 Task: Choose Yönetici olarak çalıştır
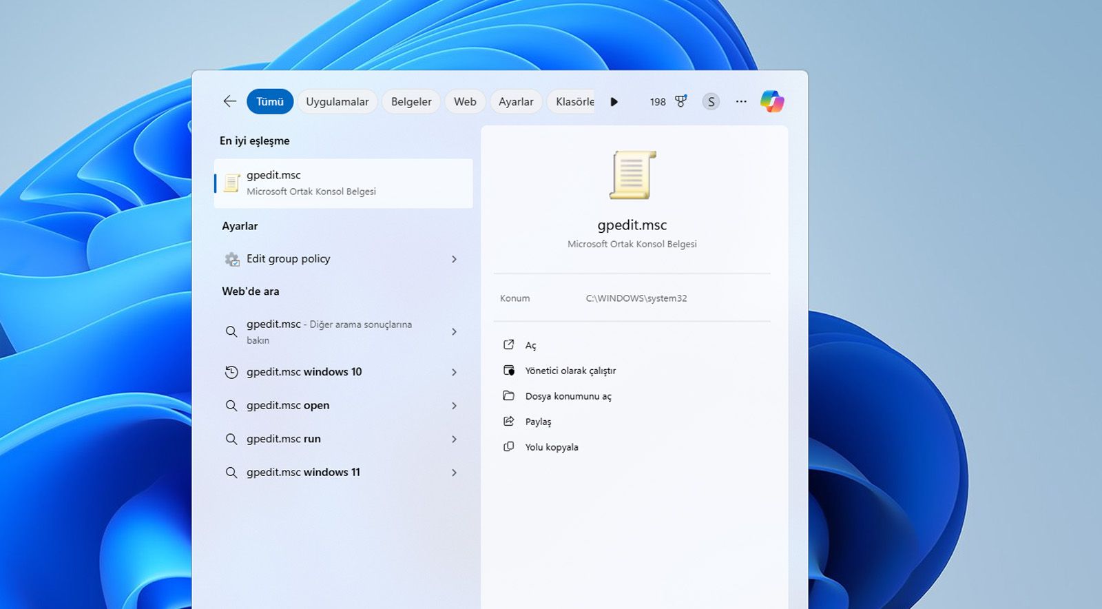click(x=570, y=371)
